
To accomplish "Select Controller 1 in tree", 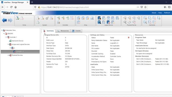I will pyautogui.click(x=13, y=37).
